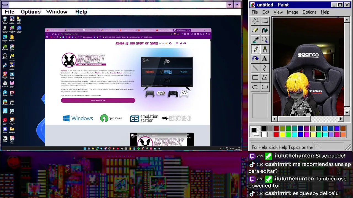Choose the Fill With Color bucket tool

click(x=265, y=30)
